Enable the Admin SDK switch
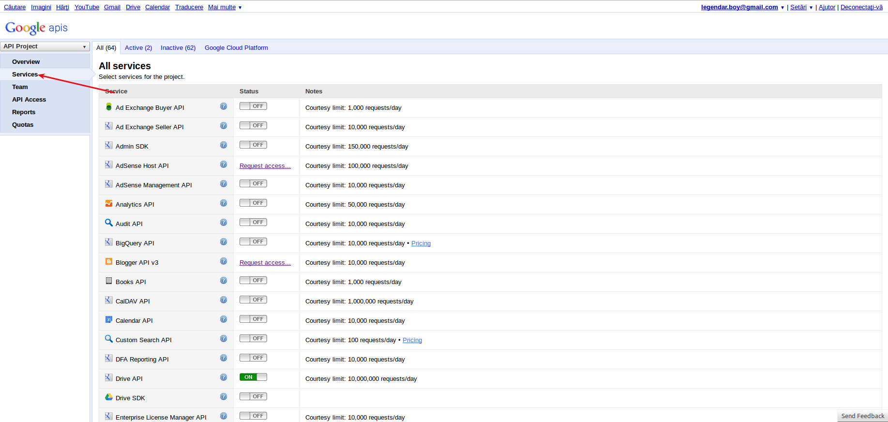The image size is (888, 422). pos(253,145)
